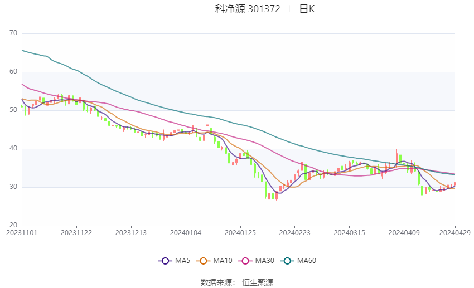Toggle the MA5 legend marker
474x288 pixels.
coord(165,261)
